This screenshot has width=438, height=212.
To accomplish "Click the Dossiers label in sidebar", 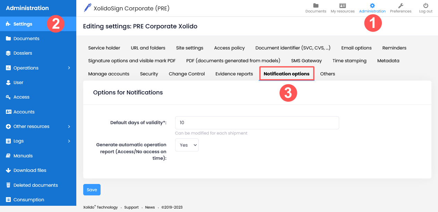I will pyautogui.click(x=23, y=53).
